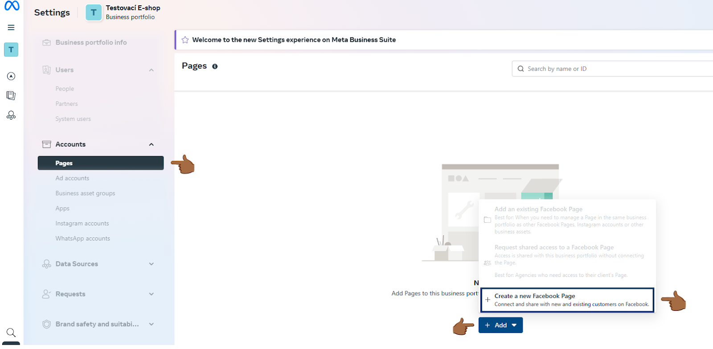Click the Pages heading
Image resolution: width=713 pixels, height=349 pixels.
[x=194, y=66]
